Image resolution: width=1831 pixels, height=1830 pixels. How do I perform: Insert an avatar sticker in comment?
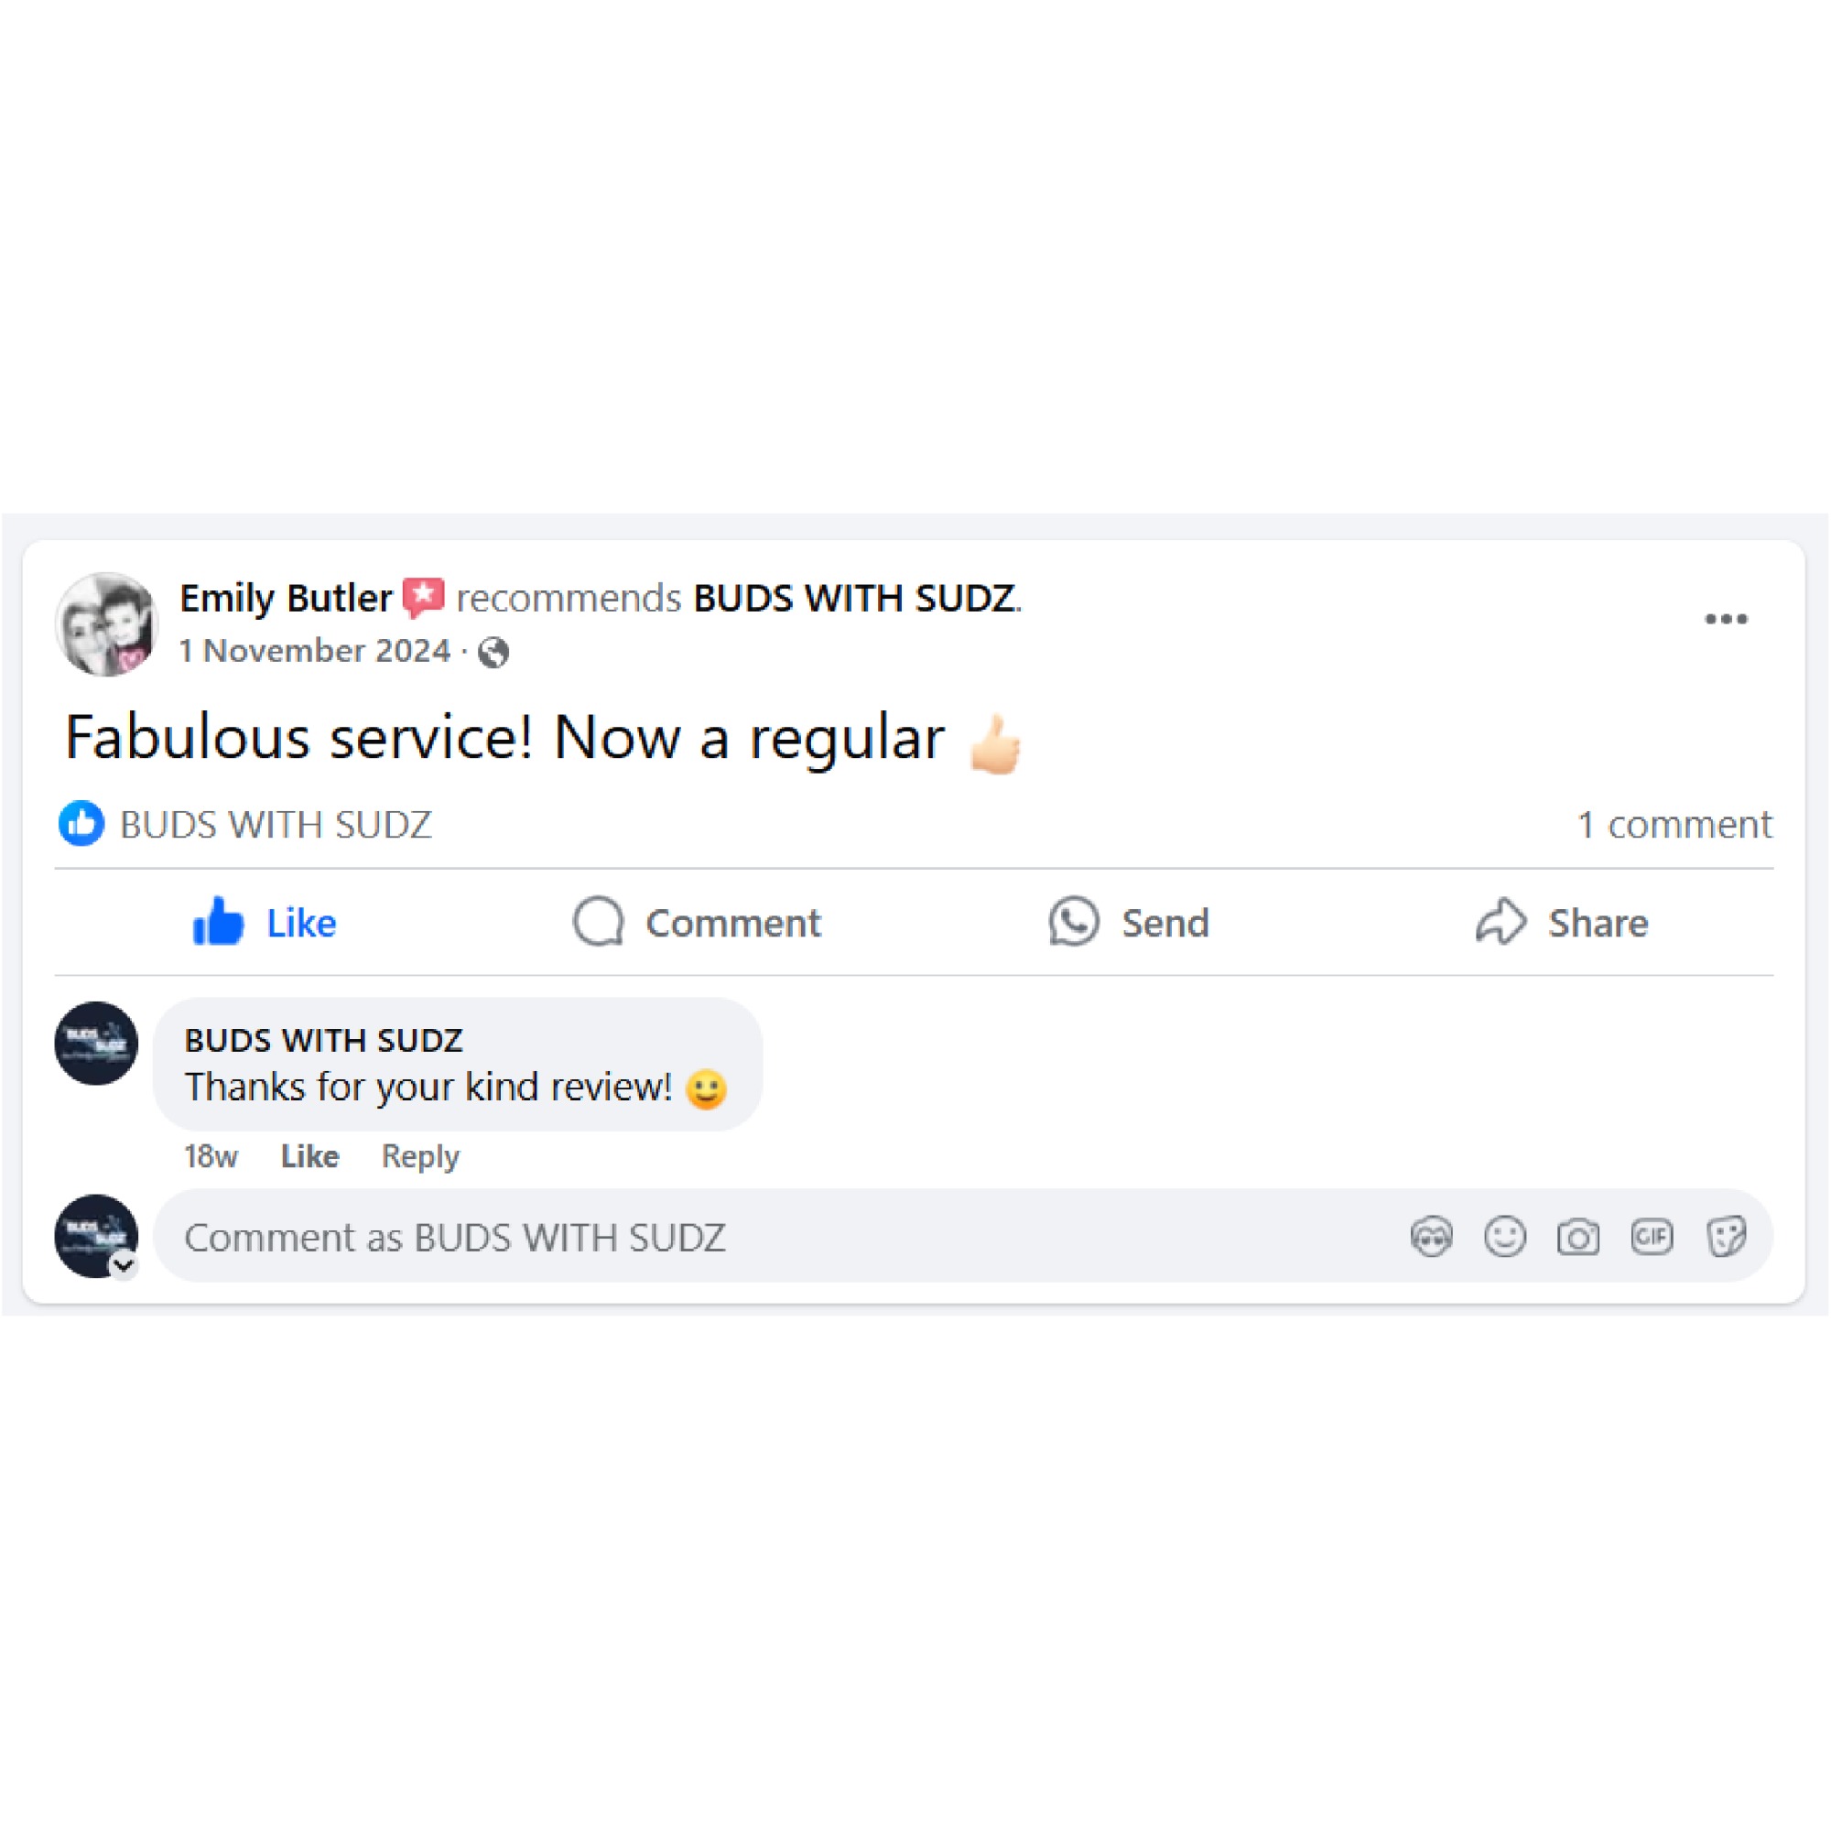tap(1431, 1237)
